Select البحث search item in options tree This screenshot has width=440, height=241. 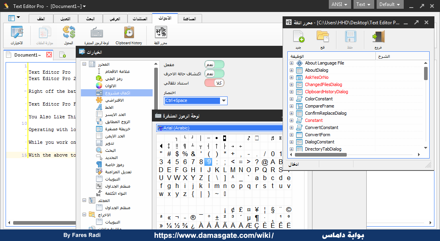[x=110, y=151]
